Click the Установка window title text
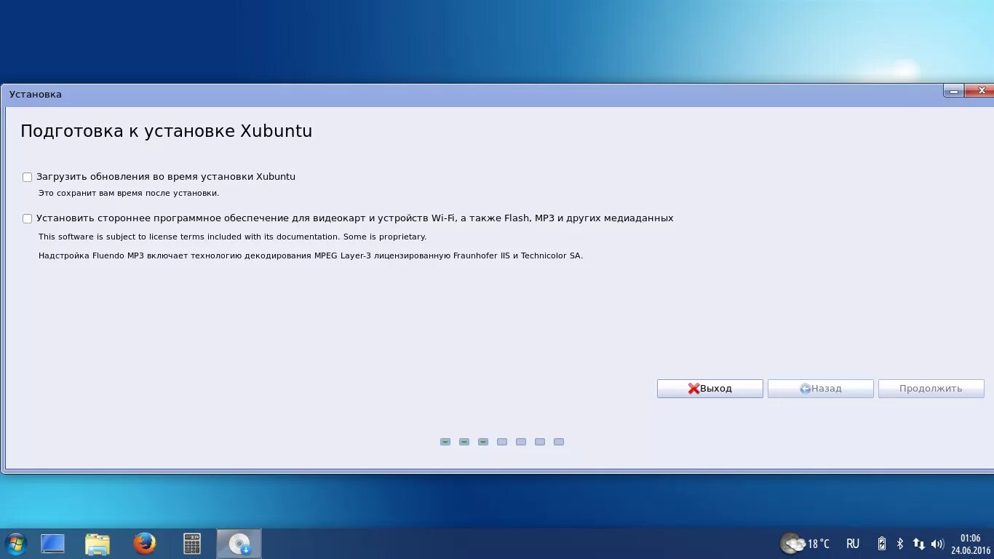Image resolution: width=994 pixels, height=559 pixels. [x=36, y=95]
